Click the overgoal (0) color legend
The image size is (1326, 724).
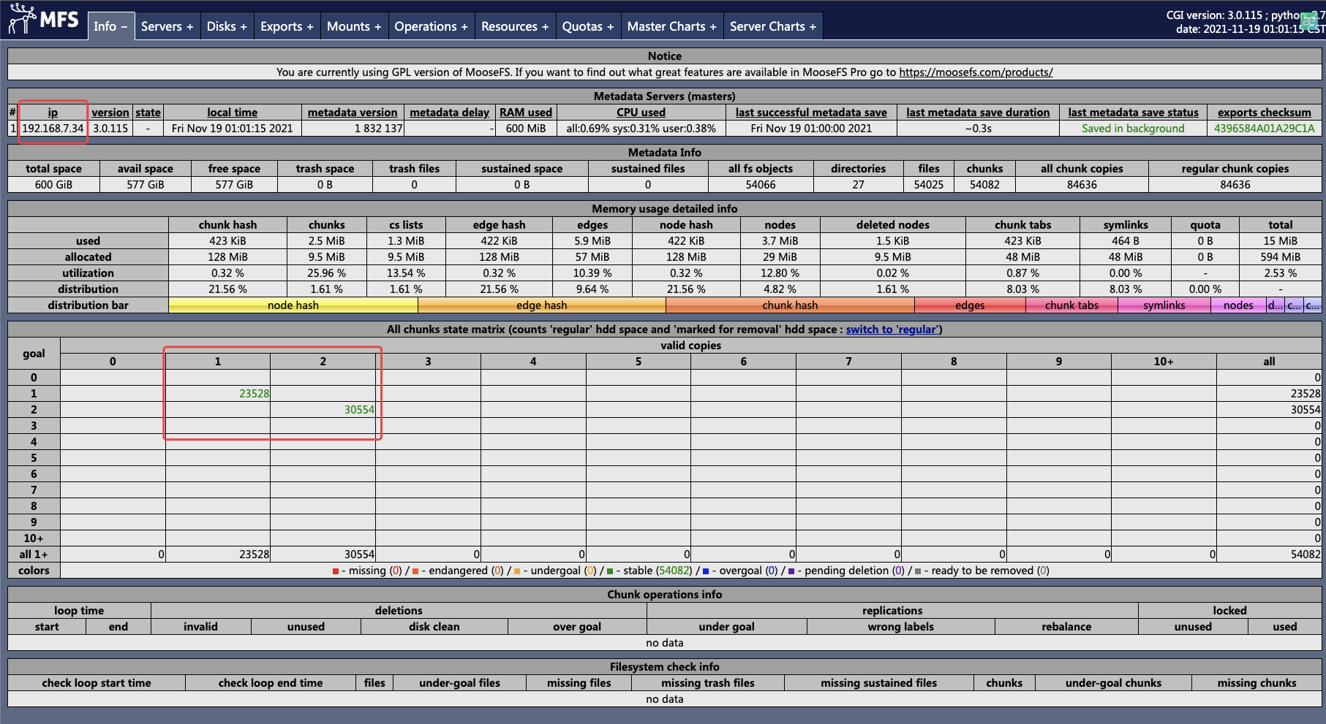(740, 571)
